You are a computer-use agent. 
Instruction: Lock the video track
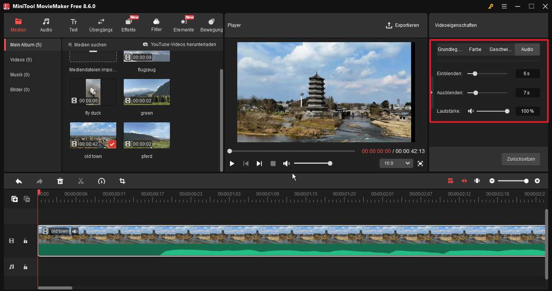click(25, 240)
